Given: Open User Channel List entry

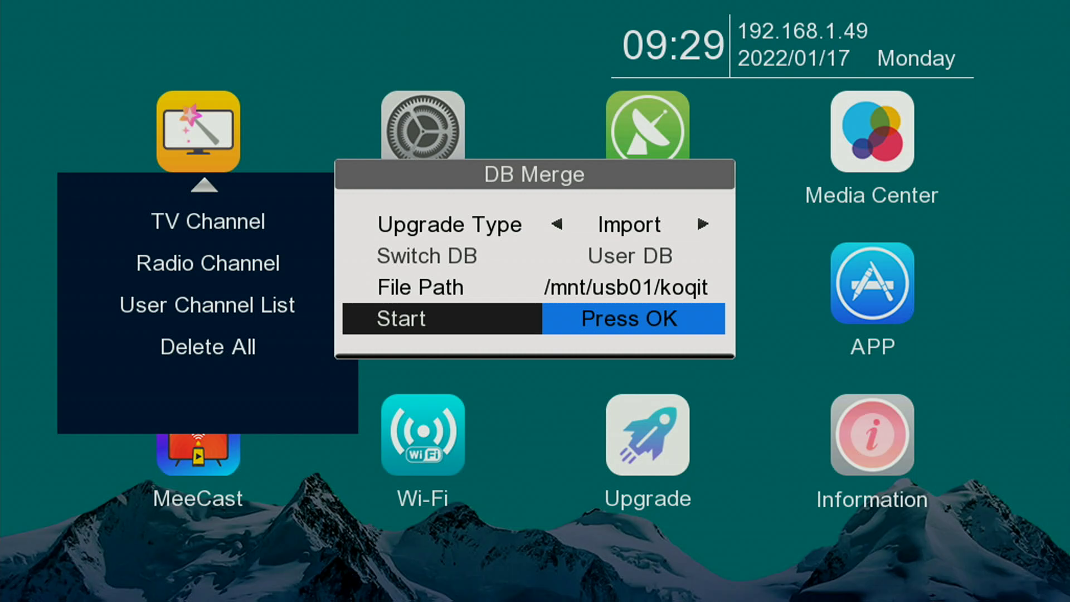Looking at the screenshot, I should click(207, 305).
